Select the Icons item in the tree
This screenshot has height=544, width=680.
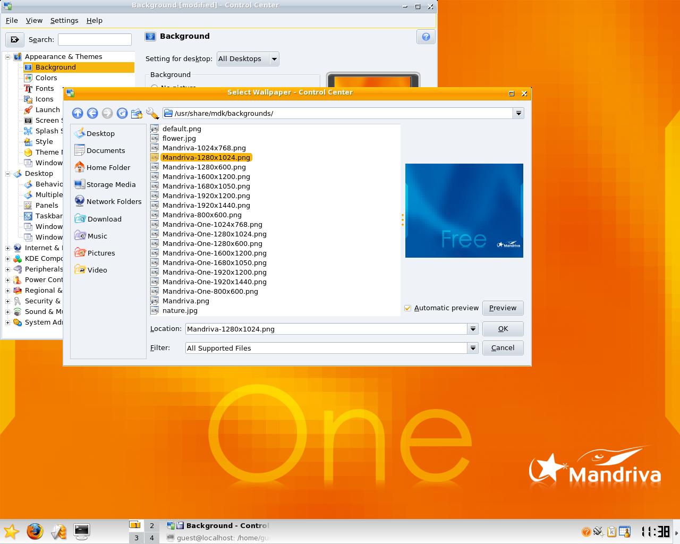coord(39,99)
